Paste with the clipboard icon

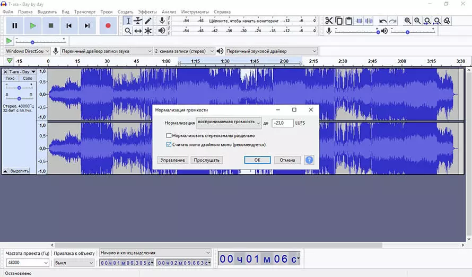[348, 21]
